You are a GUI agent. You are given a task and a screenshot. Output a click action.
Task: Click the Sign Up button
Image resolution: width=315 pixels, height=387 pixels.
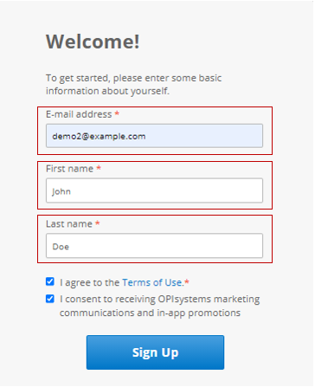[155, 352]
